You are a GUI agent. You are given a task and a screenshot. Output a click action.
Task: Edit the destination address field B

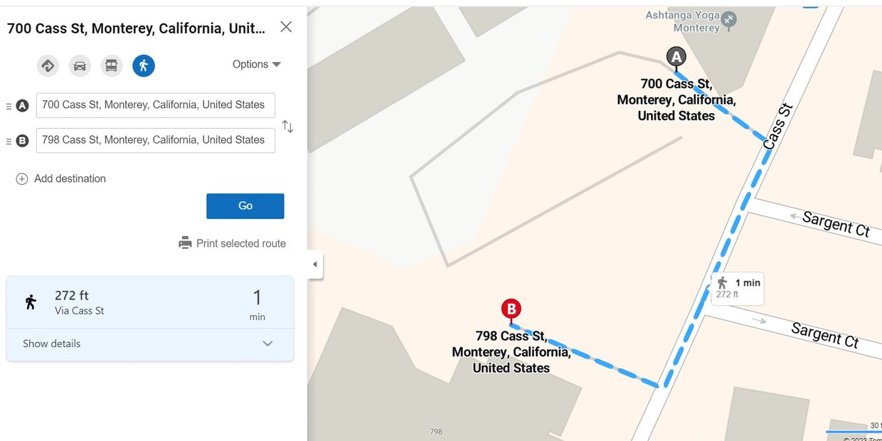155,140
